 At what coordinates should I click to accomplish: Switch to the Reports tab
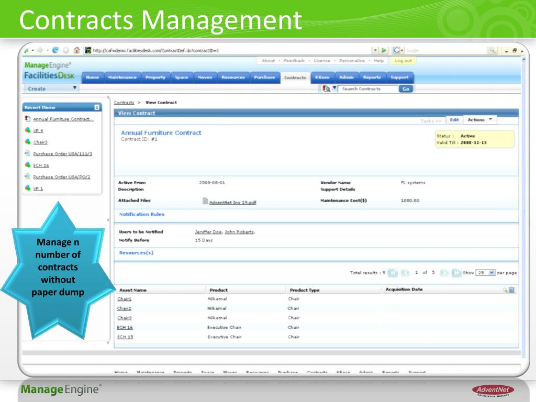click(x=372, y=77)
